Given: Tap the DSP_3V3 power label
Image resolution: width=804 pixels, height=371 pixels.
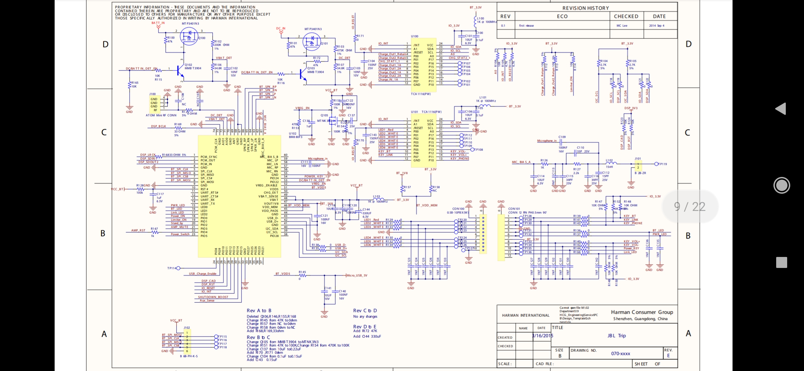Looking at the screenshot, I should [x=631, y=108].
